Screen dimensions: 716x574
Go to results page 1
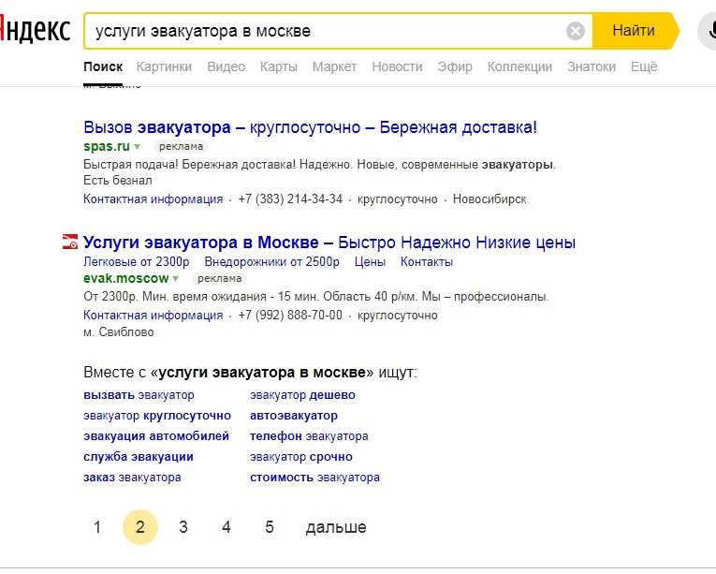click(97, 527)
